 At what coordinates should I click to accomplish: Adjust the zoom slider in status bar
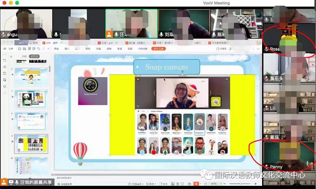pos(240,184)
